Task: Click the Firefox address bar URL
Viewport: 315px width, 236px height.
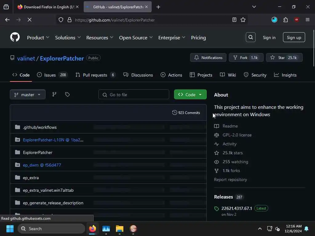Action: pyautogui.click(x=115, y=20)
